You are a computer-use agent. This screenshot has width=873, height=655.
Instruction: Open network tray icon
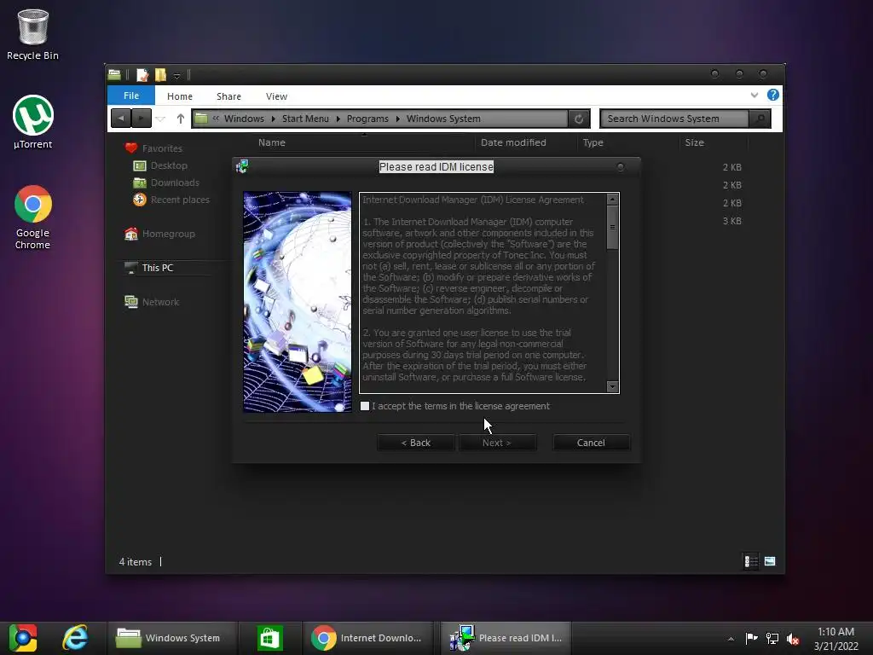point(772,638)
